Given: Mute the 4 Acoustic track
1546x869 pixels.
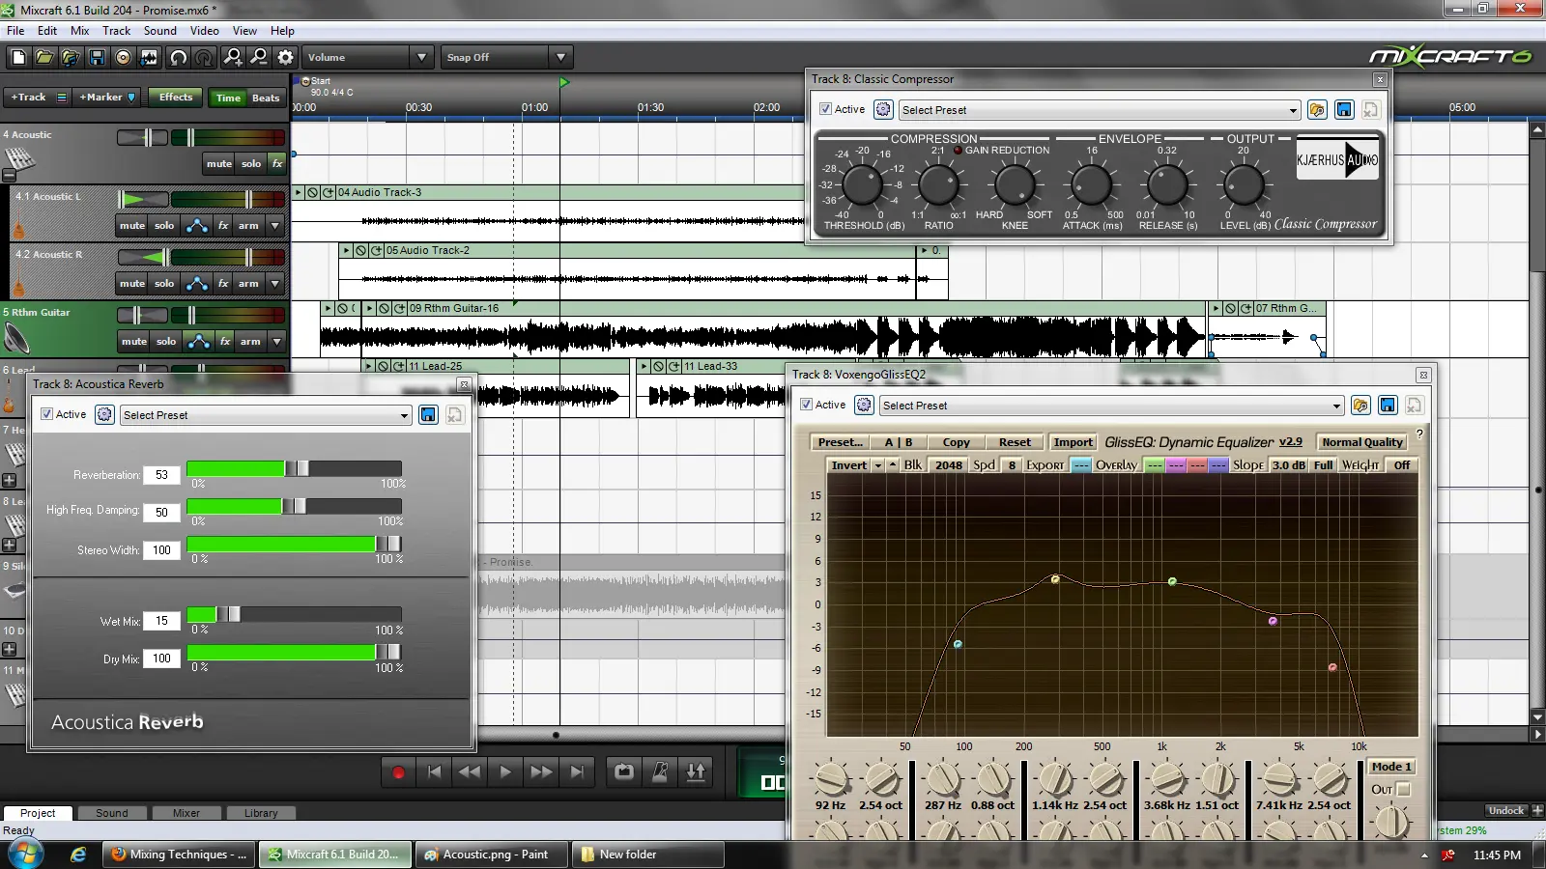Looking at the screenshot, I should coord(219,164).
